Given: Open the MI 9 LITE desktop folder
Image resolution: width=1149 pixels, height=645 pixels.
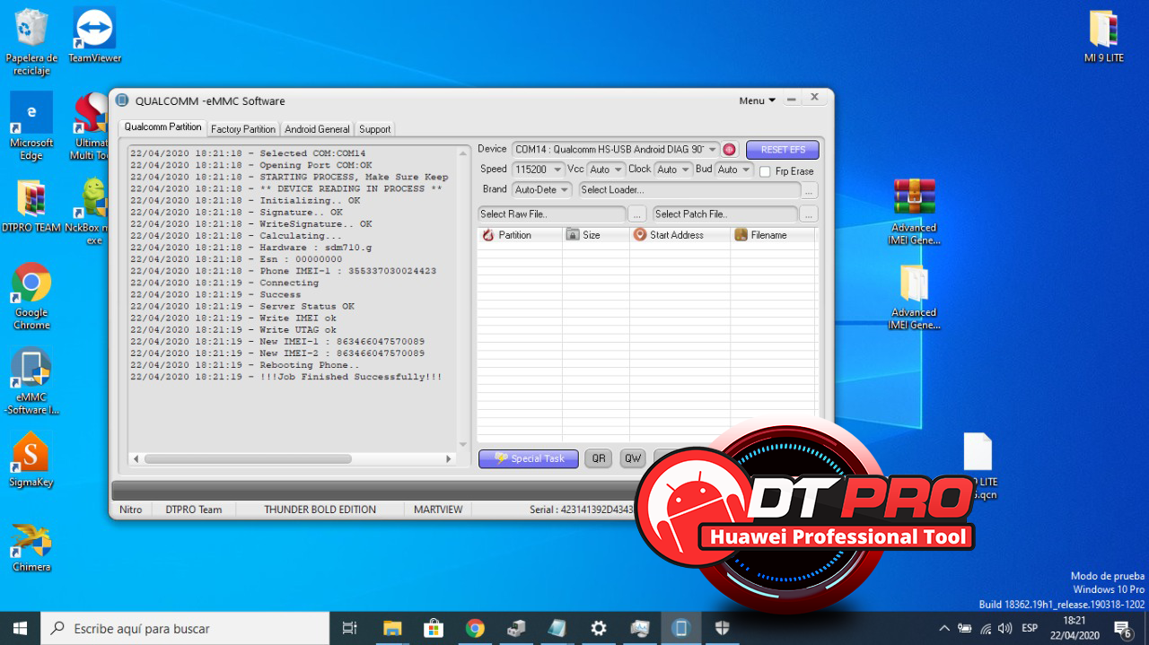Looking at the screenshot, I should 1103,37.
